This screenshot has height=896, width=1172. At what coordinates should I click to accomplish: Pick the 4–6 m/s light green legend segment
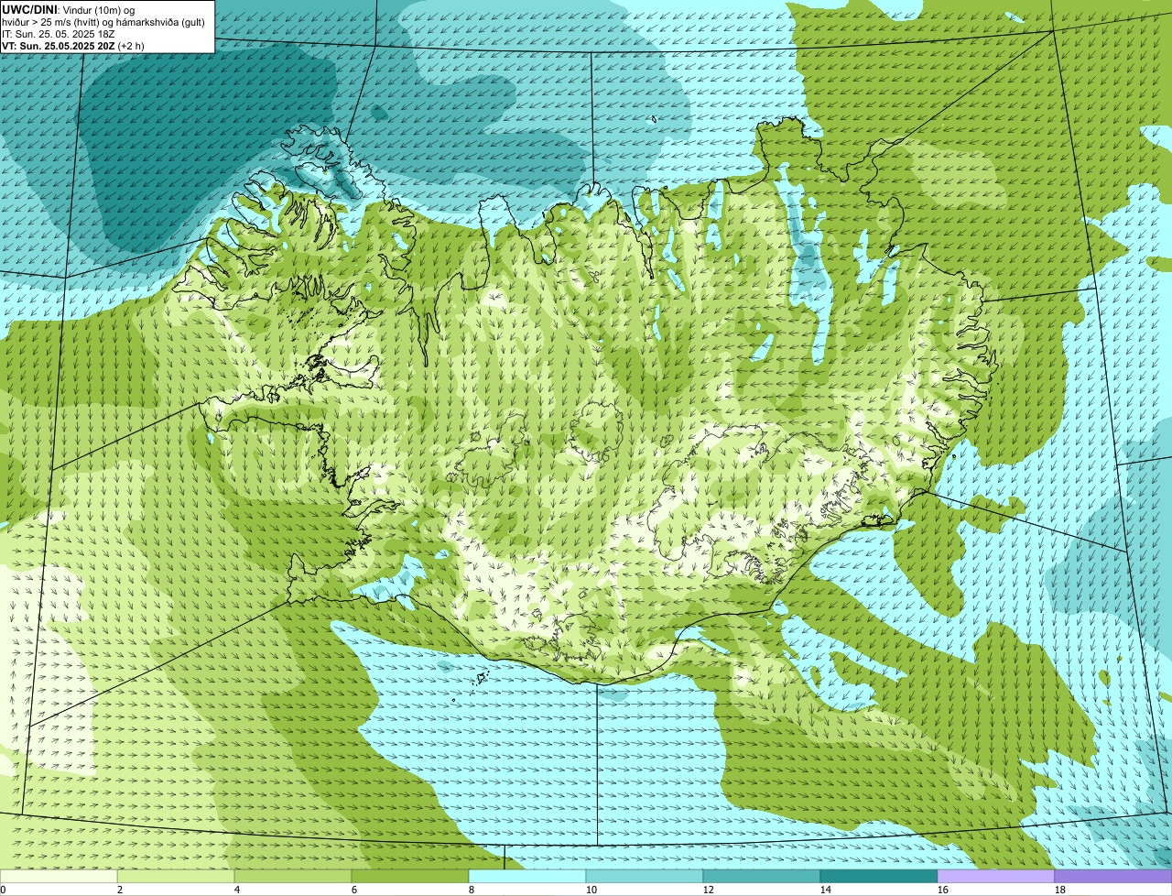(293, 876)
